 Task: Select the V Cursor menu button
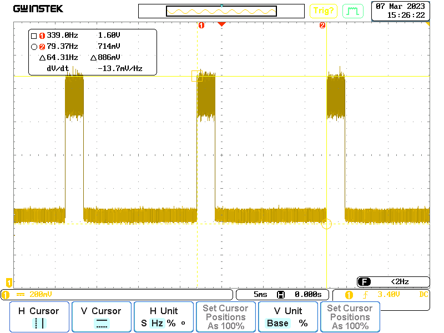pos(101,317)
